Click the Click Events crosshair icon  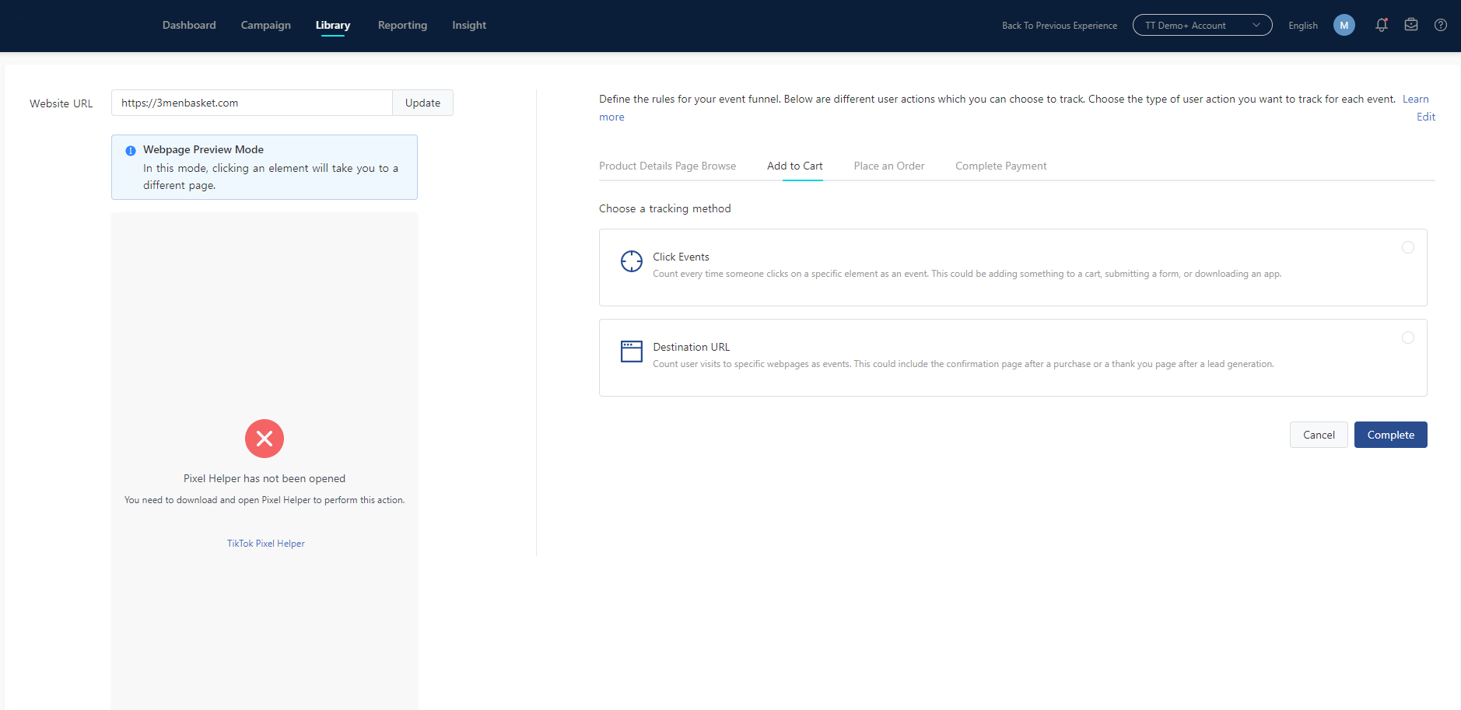point(632,261)
